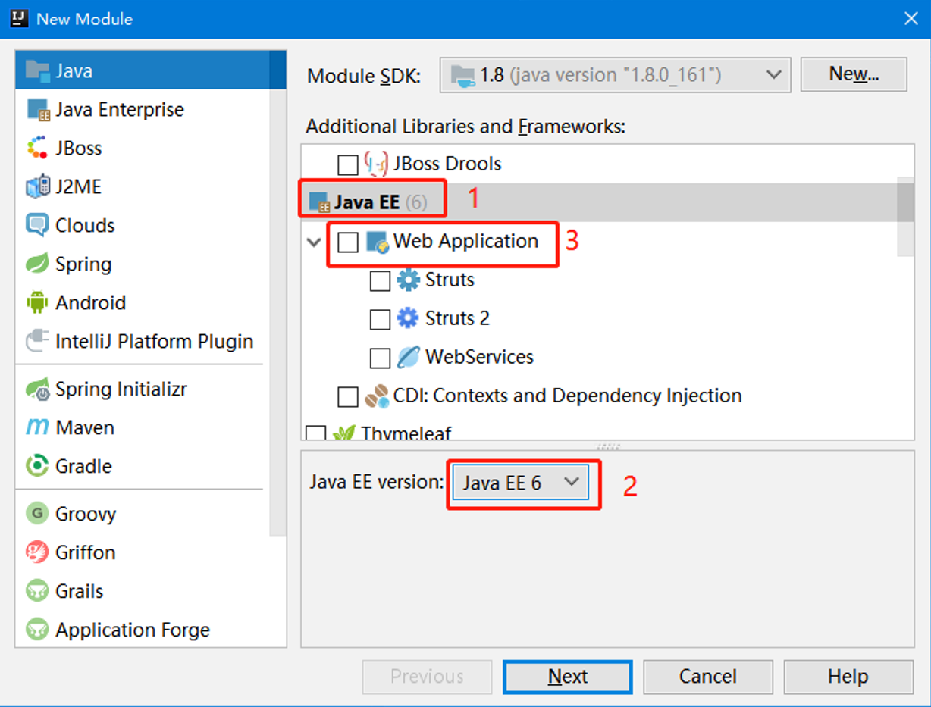Click the JBoss Drools bracket icon

click(x=377, y=164)
